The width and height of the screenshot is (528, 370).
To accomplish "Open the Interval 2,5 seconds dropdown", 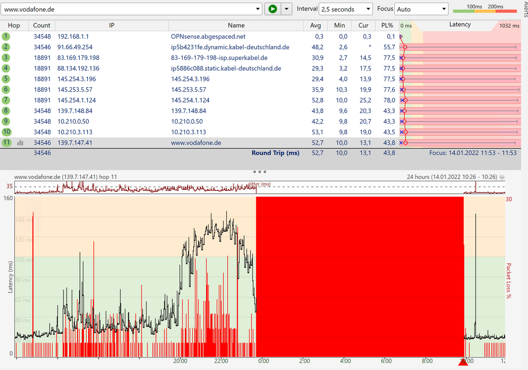I will pos(346,9).
